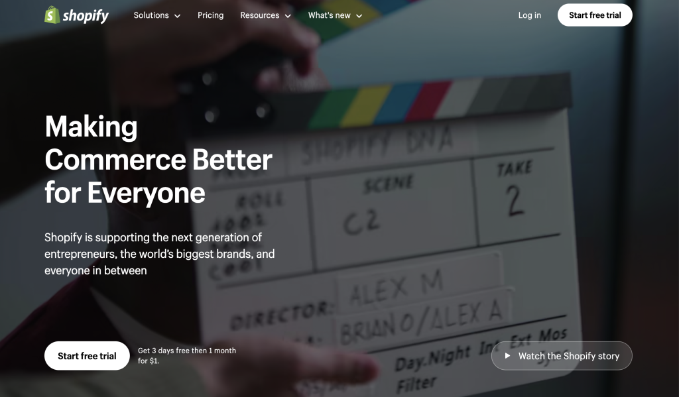Click the Log in link
679x397 pixels.
529,15
